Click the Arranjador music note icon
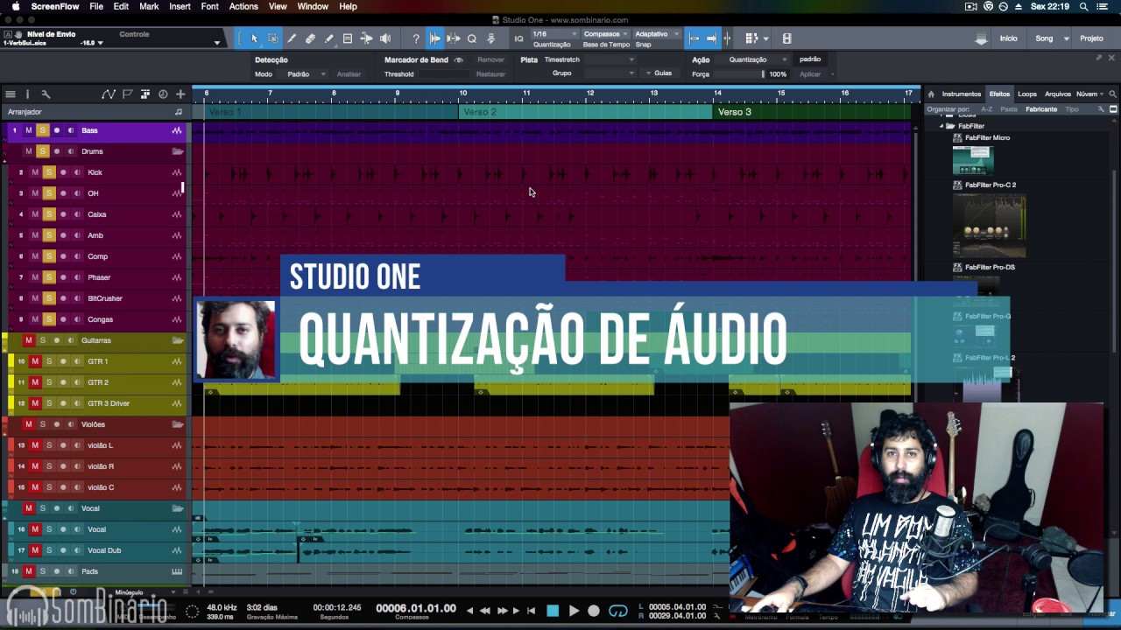The width and height of the screenshot is (1121, 630). [179, 112]
